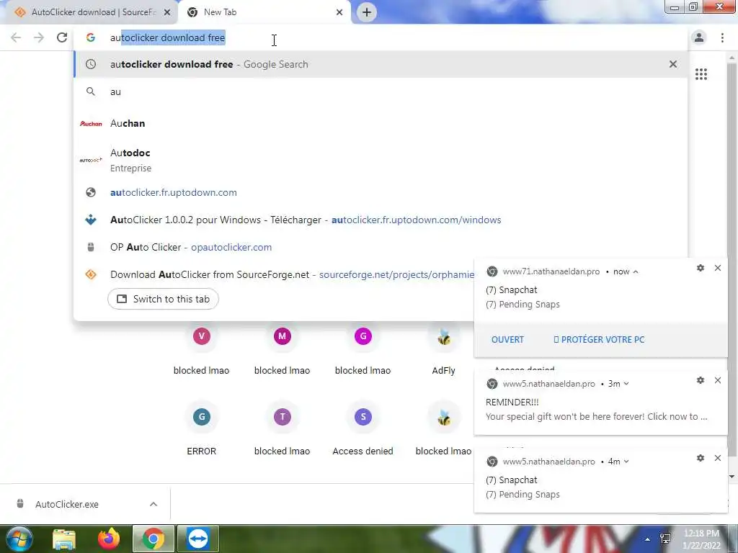Open File Explorer from taskbar

pos(64,539)
